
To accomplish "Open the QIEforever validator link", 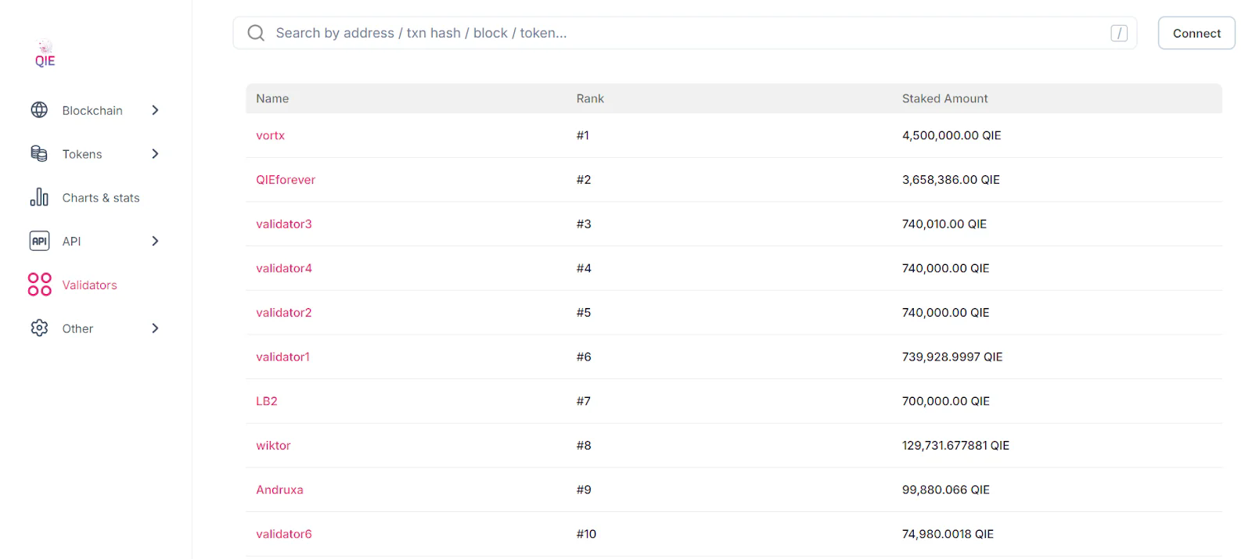I will [286, 180].
